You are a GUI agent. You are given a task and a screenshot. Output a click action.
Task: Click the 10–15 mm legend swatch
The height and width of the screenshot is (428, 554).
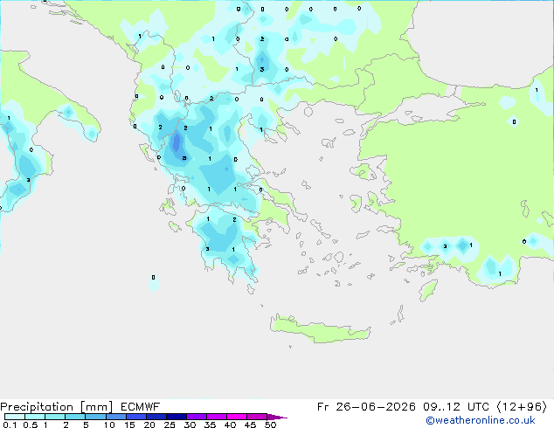tap(115, 417)
